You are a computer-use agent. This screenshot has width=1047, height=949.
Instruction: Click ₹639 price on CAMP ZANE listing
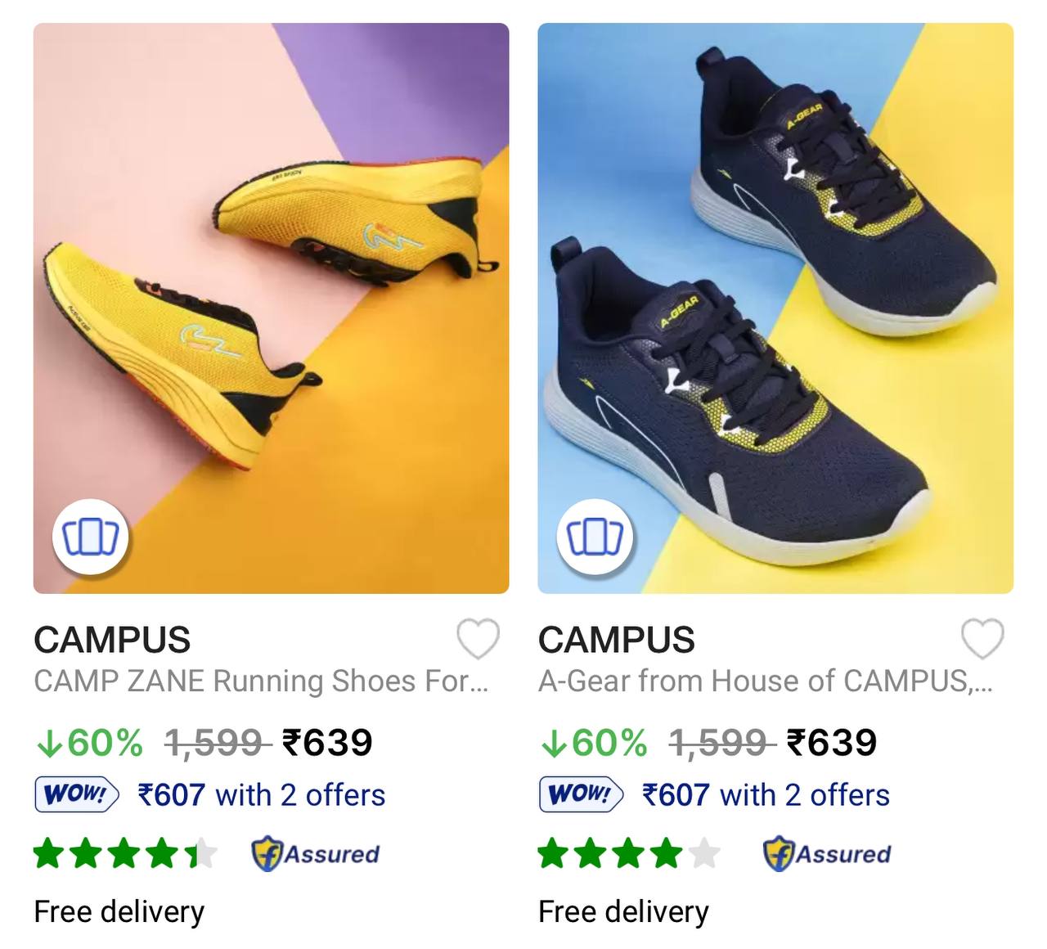click(327, 743)
